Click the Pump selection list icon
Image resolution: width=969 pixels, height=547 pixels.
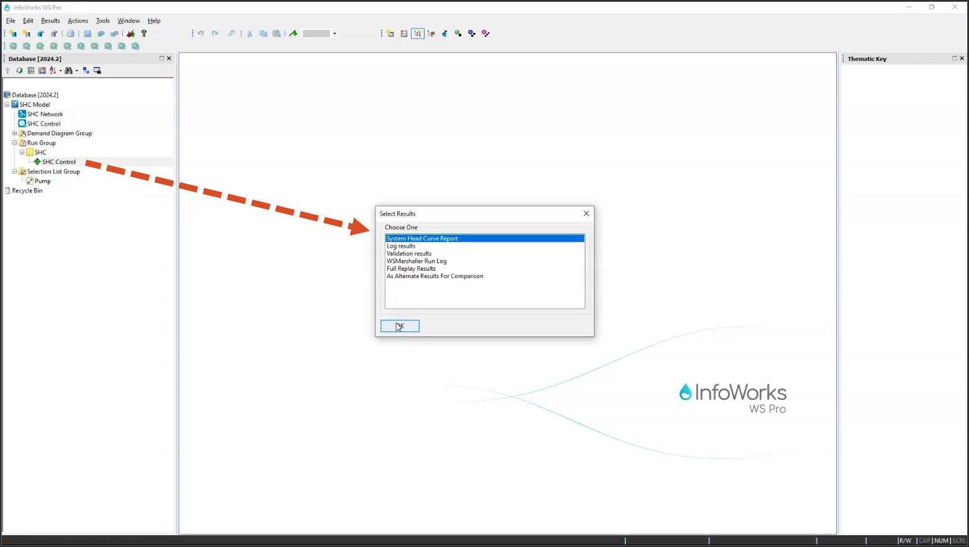30,181
